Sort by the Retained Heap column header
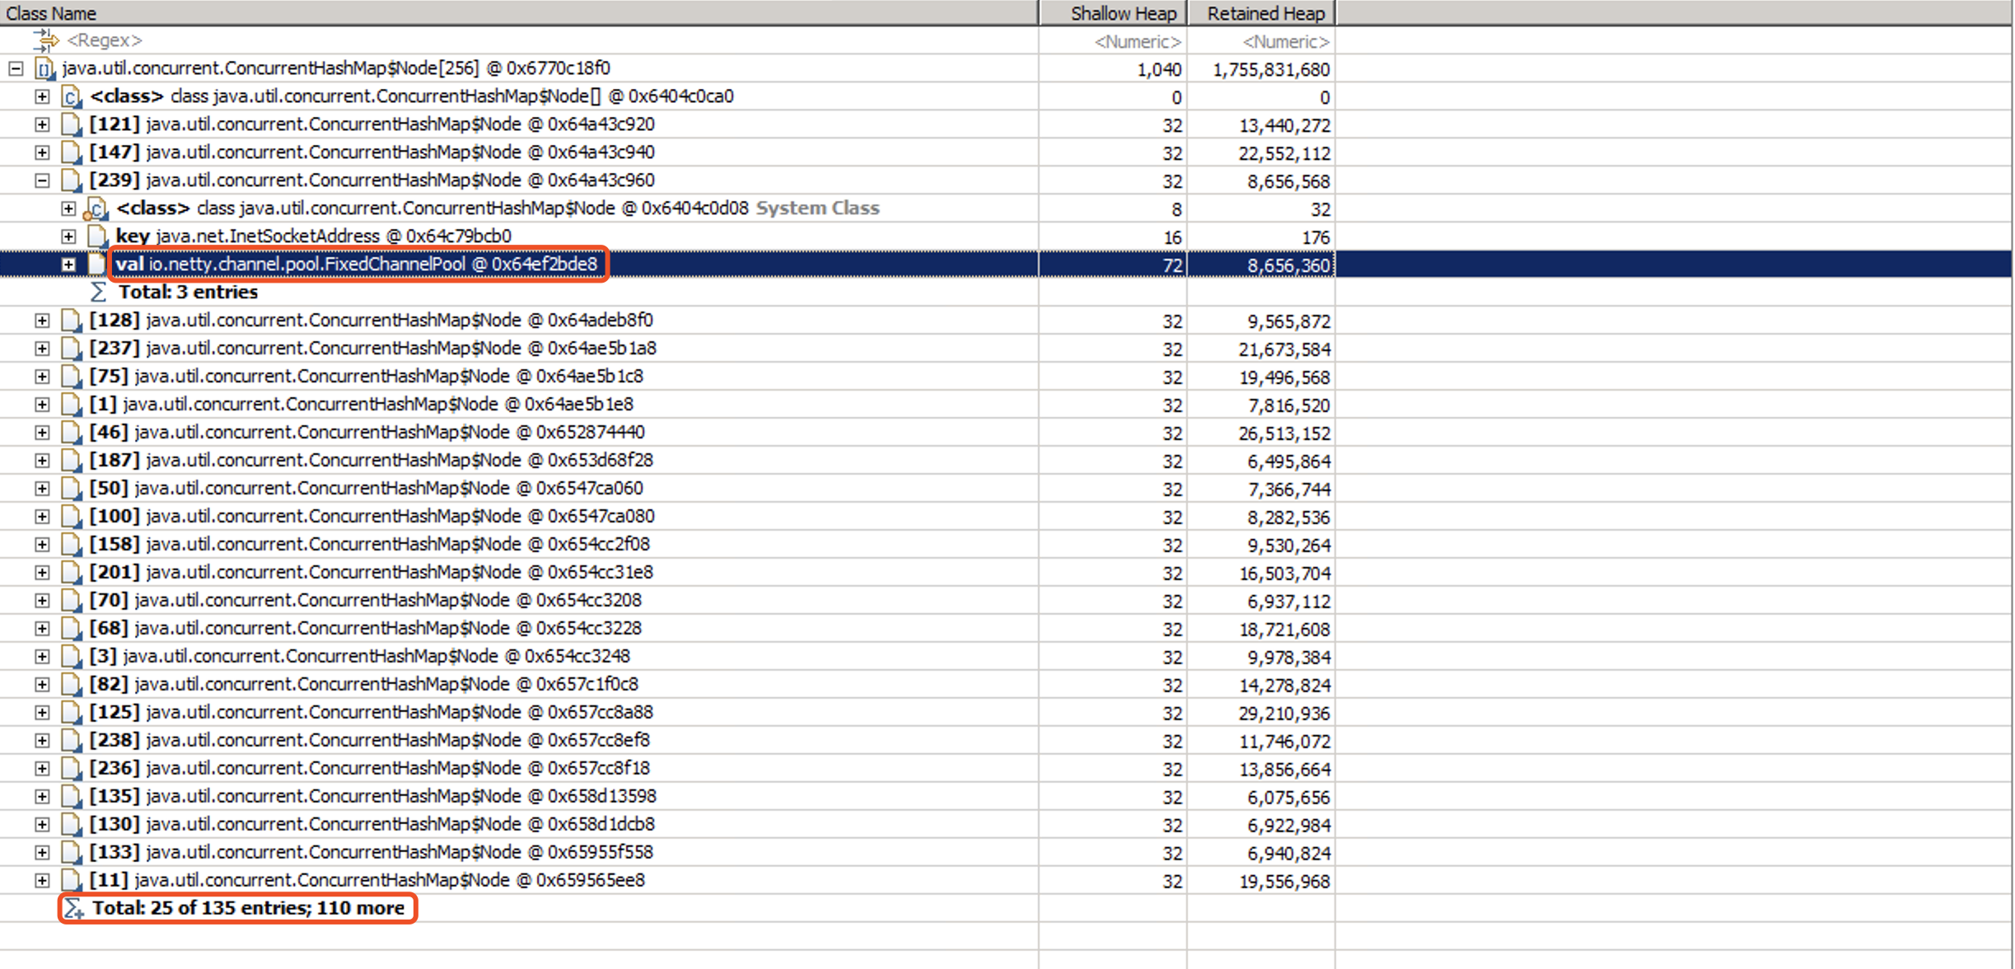 pyautogui.click(x=1261, y=13)
